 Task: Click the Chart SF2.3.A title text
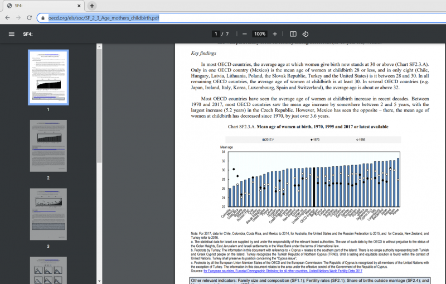pyautogui.click(x=308, y=127)
